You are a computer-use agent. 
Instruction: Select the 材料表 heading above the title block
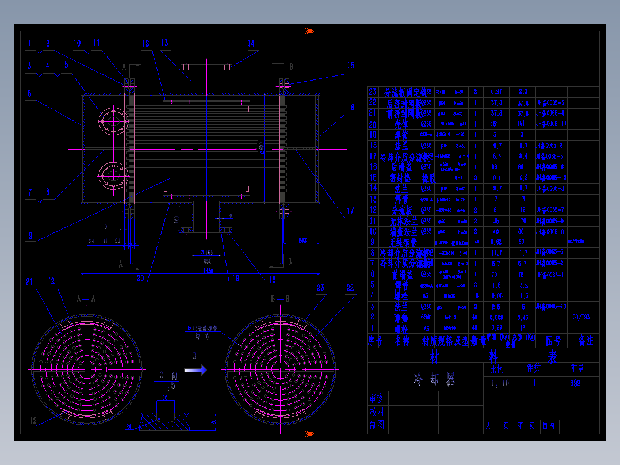[493, 357]
